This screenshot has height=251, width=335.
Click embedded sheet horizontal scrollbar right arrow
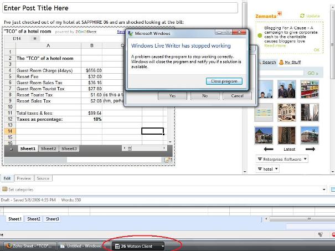click(x=164, y=148)
